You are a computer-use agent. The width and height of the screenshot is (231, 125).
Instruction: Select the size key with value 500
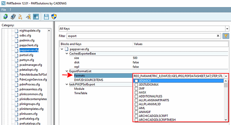click(76, 58)
